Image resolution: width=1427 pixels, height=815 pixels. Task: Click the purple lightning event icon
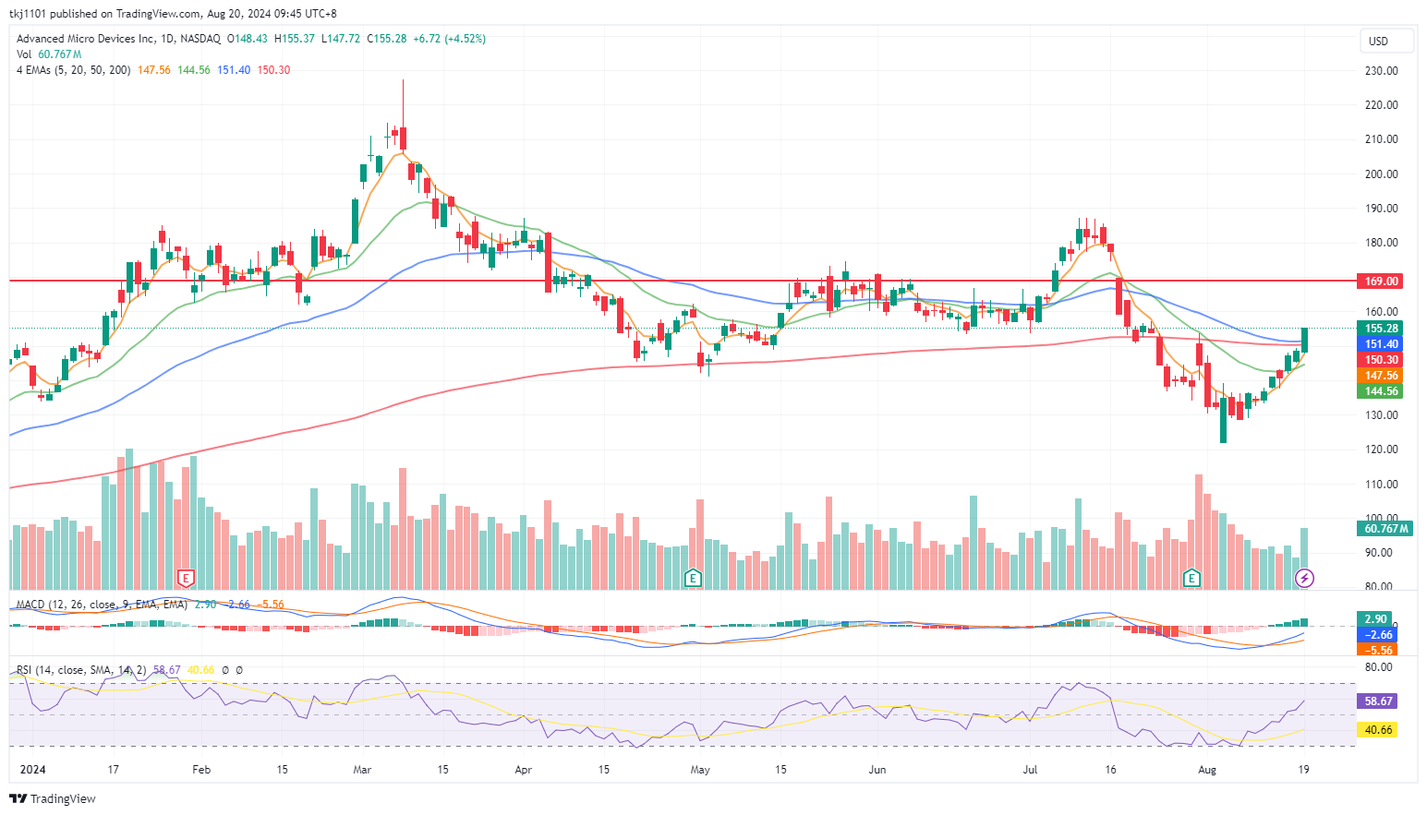(x=1304, y=579)
